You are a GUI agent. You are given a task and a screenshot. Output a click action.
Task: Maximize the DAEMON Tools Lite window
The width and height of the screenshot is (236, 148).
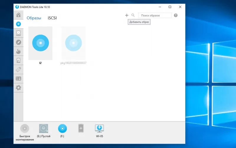pyautogui.click(x=170, y=7)
